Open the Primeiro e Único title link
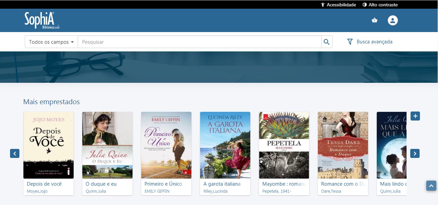Image resolution: width=438 pixels, height=205 pixels. tap(163, 184)
